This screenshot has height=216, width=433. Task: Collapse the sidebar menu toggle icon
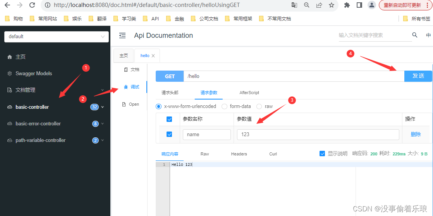click(122, 35)
